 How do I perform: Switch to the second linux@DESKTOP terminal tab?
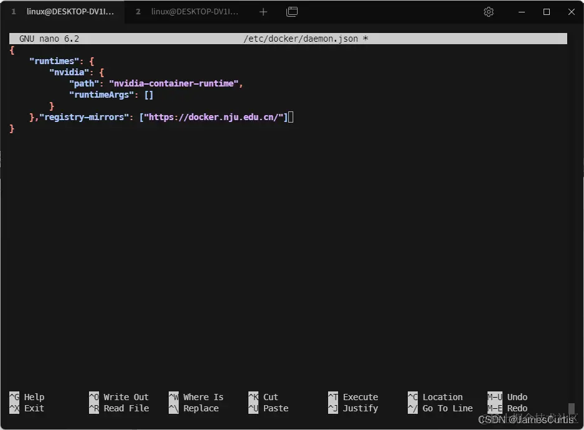(x=187, y=12)
